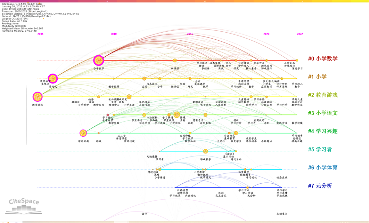Click the CiteSpace logo watermark
The width and height of the screenshot is (369, 223).
(x=24, y=205)
